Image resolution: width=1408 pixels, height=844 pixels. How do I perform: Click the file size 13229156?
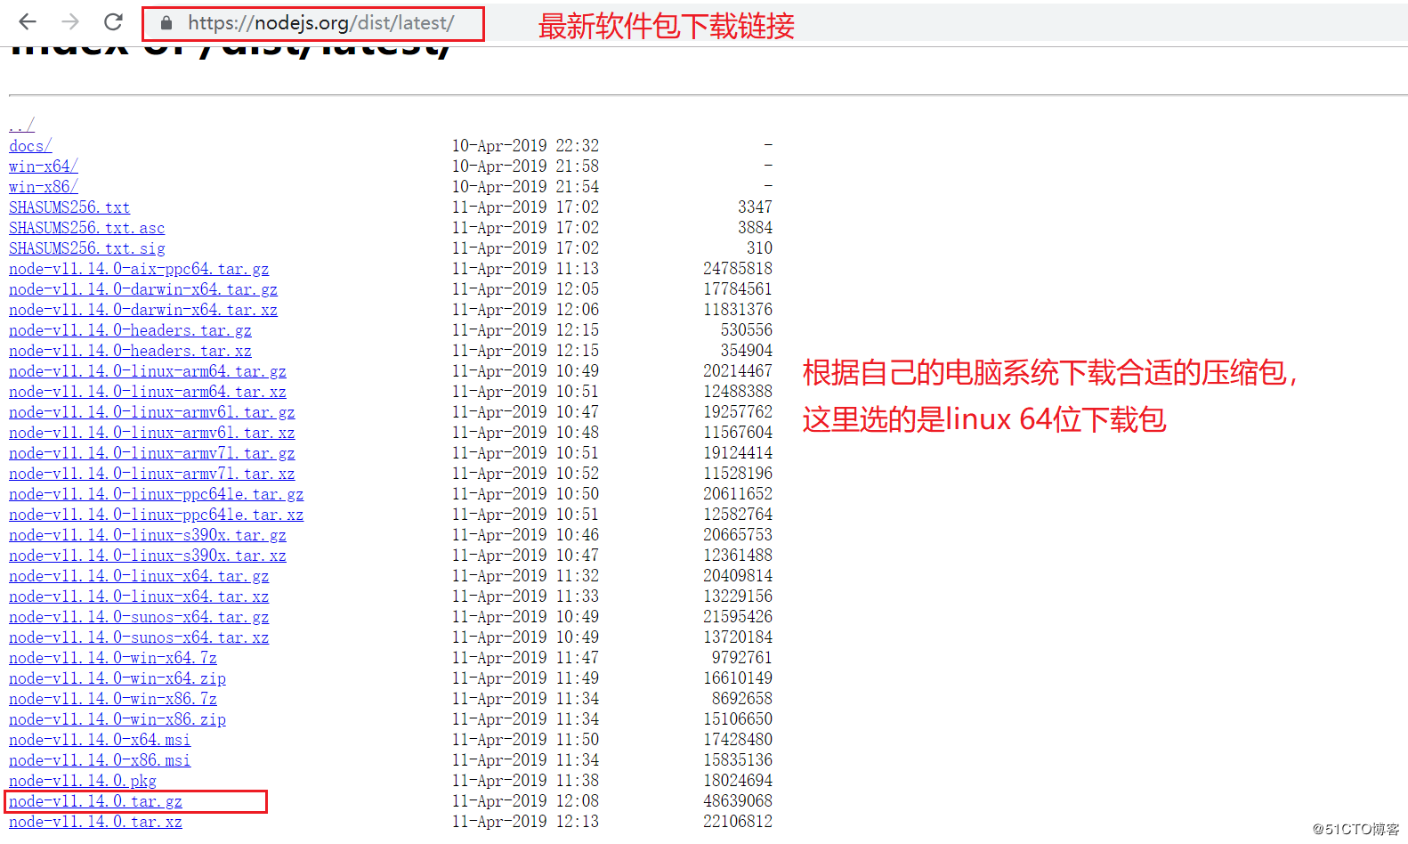click(x=738, y=596)
